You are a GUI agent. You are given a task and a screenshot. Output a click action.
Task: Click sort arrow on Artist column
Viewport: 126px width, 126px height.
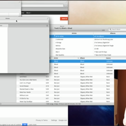(x=78, y=58)
